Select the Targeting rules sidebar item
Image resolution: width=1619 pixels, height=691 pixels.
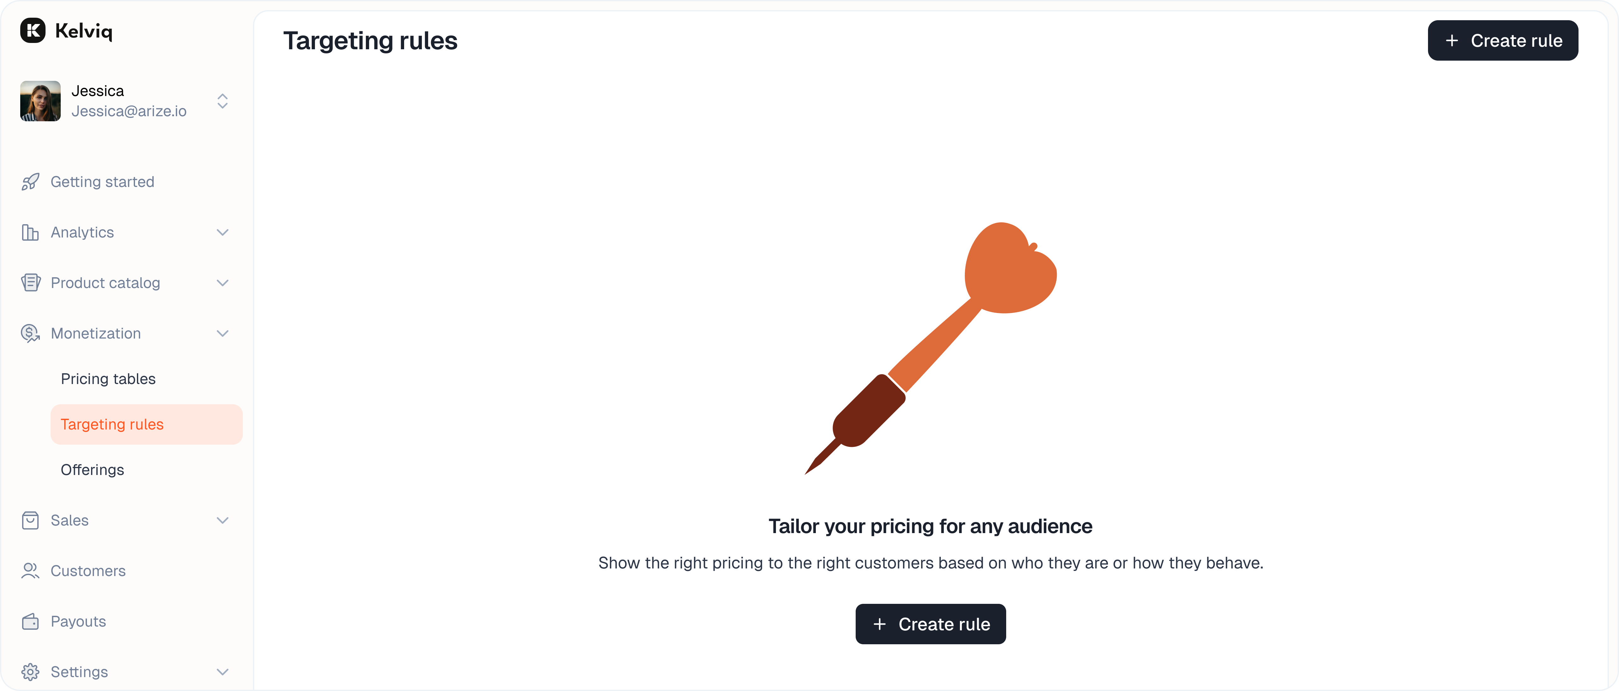(x=146, y=424)
